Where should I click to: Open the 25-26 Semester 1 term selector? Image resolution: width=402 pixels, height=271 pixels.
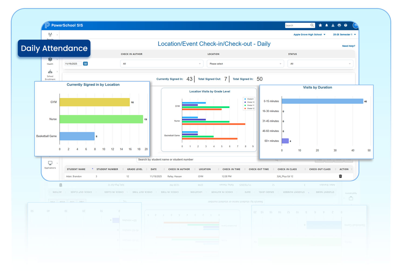[344, 35]
